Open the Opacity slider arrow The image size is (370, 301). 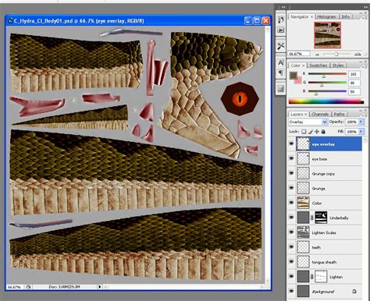(361, 122)
